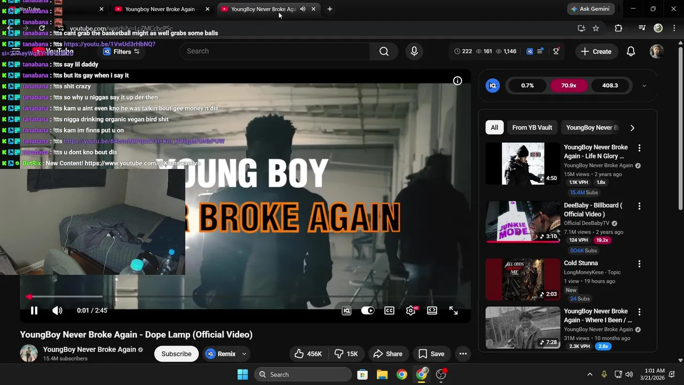Click the video info circle icon
This screenshot has width=684, height=385.
[x=457, y=81]
